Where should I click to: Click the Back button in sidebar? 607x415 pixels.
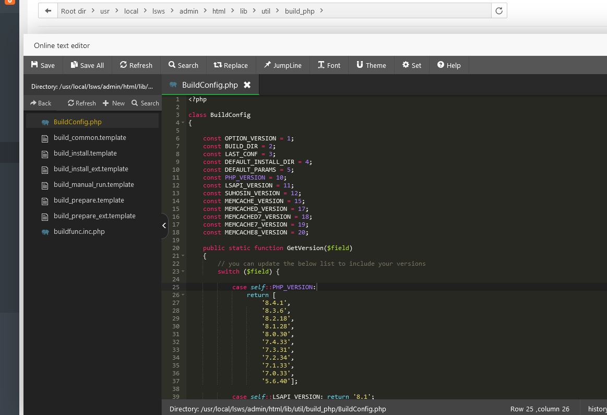click(x=41, y=103)
